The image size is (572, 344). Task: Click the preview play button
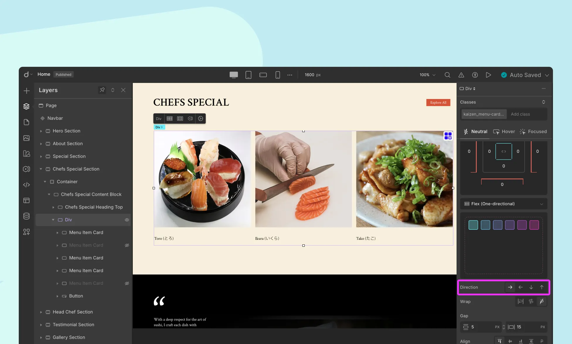tap(488, 75)
